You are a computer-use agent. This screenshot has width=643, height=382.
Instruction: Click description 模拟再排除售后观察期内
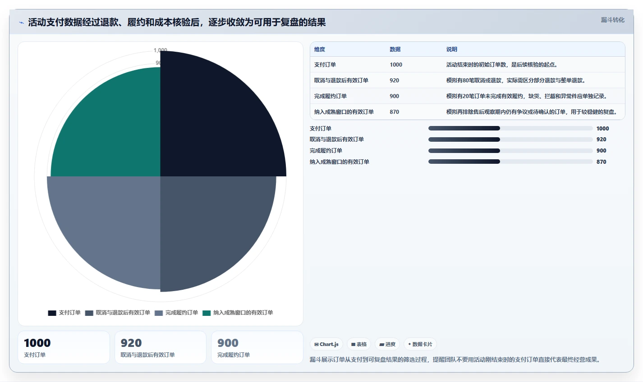(533, 112)
